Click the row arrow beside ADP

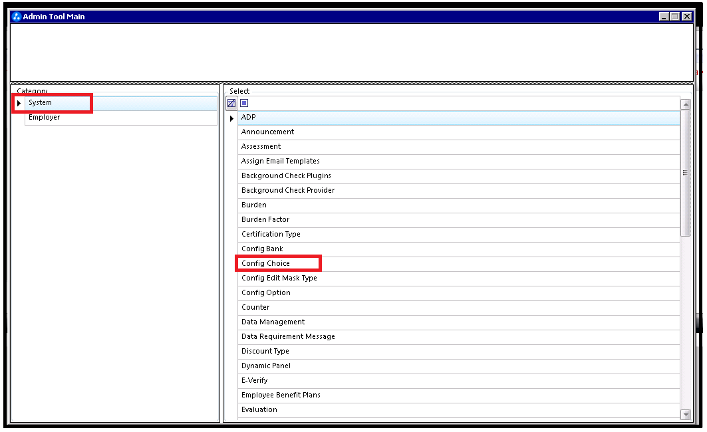click(231, 118)
